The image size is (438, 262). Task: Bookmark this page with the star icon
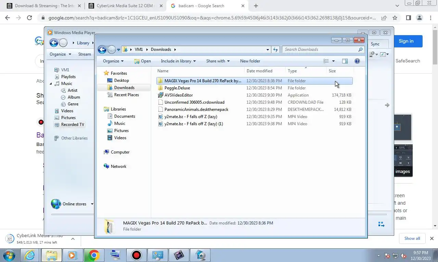(395, 18)
